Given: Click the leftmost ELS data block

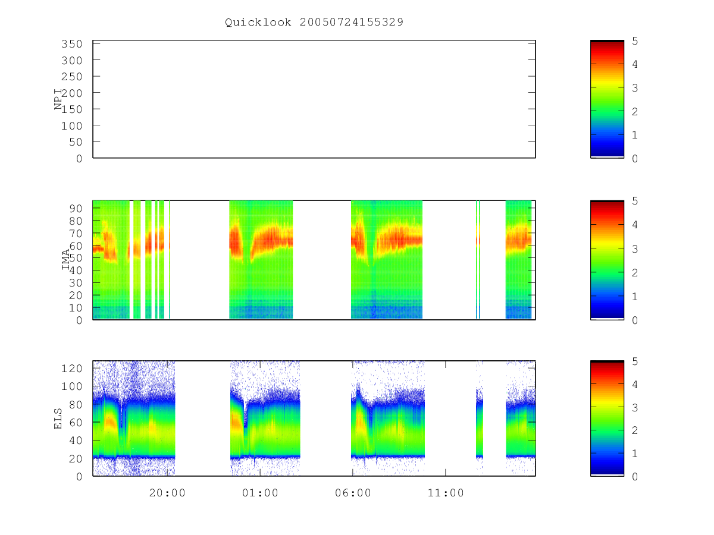Looking at the screenshot, I should (x=134, y=418).
